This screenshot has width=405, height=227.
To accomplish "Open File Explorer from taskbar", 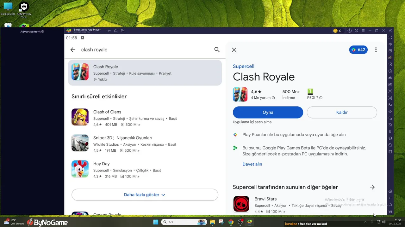I will click(212, 222).
